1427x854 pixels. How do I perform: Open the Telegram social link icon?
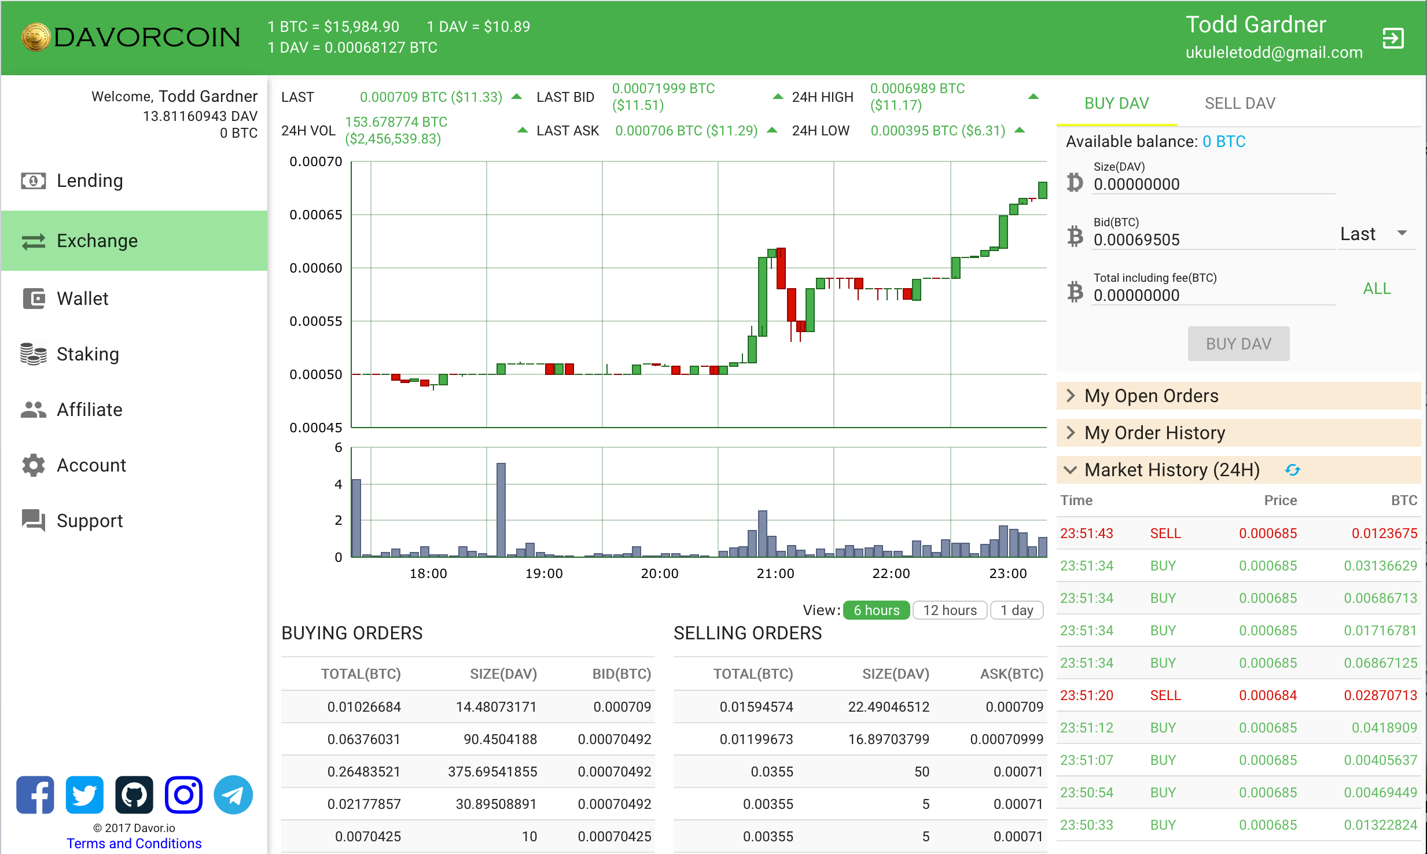(233, 795)
